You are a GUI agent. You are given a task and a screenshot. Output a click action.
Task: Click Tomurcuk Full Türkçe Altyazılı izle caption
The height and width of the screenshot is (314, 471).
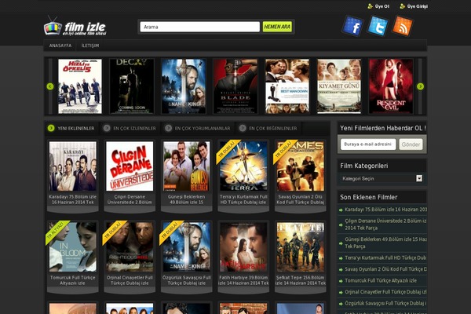coord(73,280)
